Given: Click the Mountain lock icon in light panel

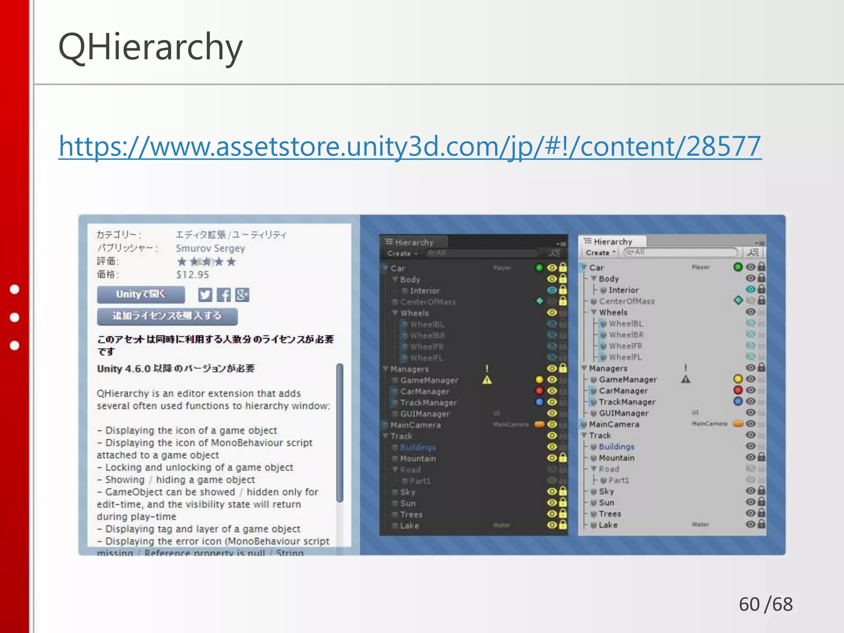Looking at the screenshot, I should 762,457.
